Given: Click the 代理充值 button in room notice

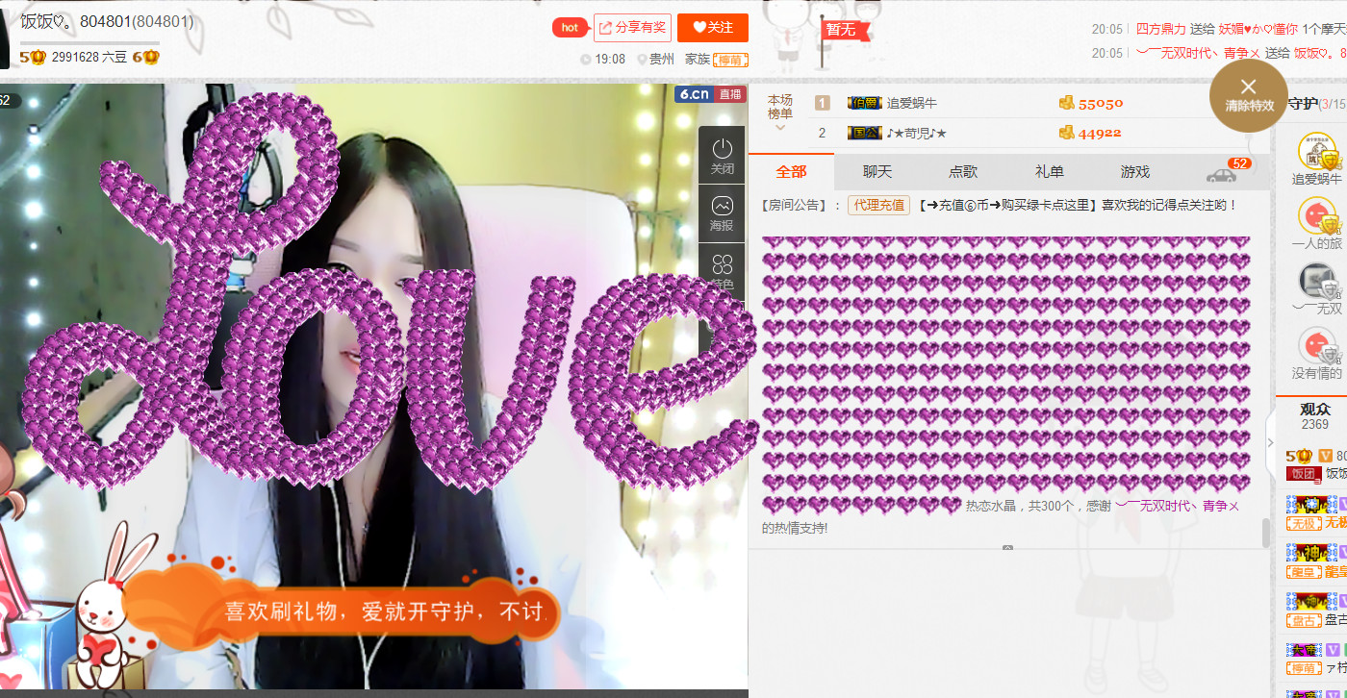Looking at the screenshot, I should [x=878, y=205].
